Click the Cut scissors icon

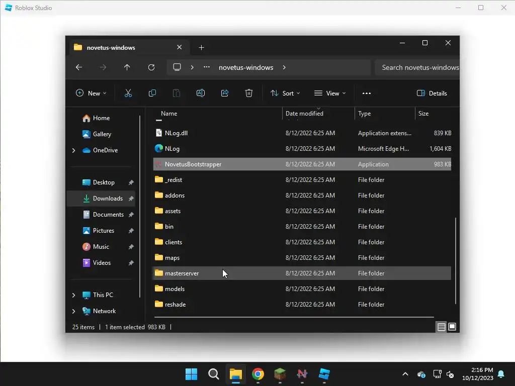tap(128, 93)
